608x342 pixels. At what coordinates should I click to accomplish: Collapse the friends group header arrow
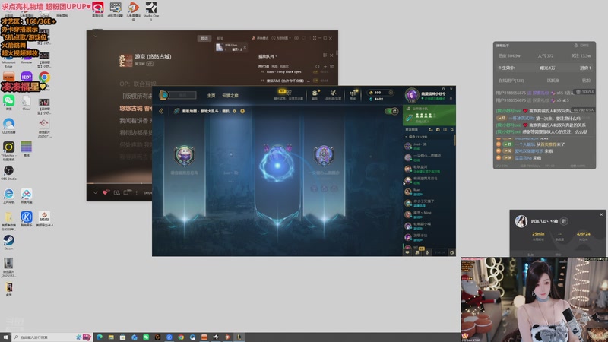(x=406, y=137)
